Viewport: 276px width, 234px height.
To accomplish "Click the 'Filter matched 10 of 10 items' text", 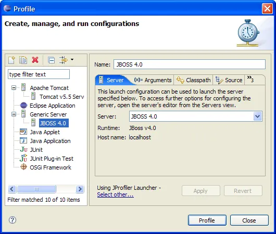I will pos(44,200).
